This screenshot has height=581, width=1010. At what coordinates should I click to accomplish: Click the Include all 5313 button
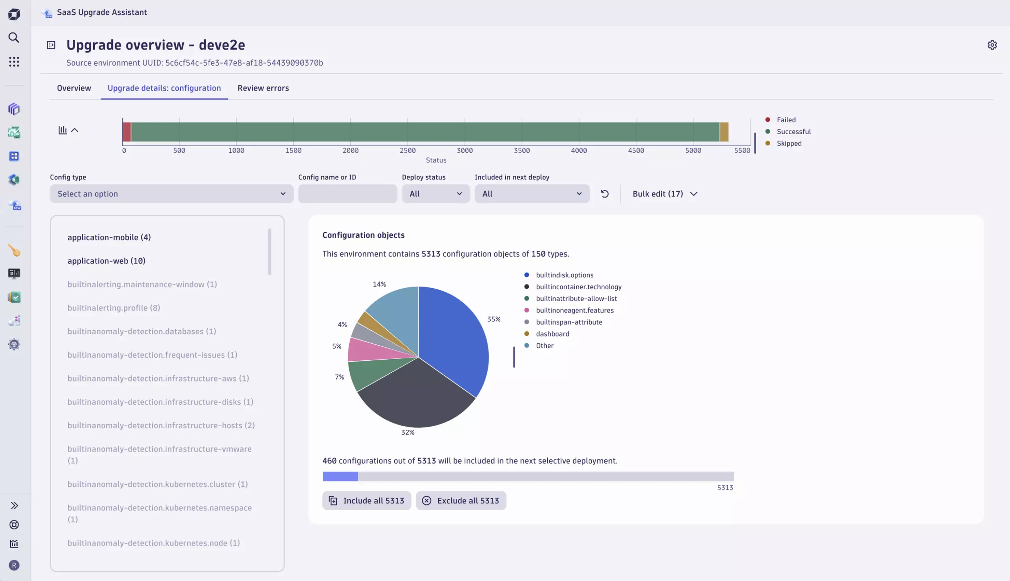[367, 500]
